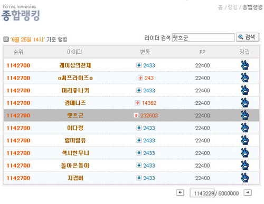Click the glove icon in o써프라이즈o row
This screenshot has height=204, width=264.
point(244,77)
